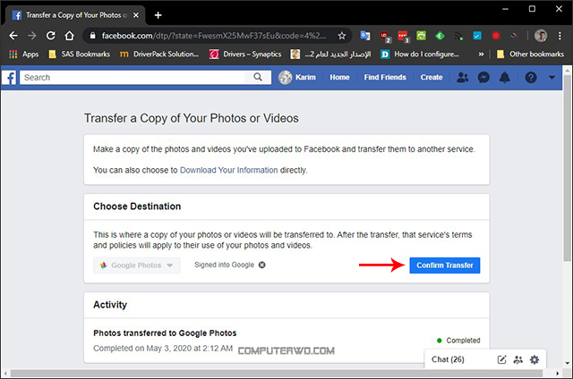Open the How do I configure bookmark
This screenshot has height=379, width=573.
pos(420,54)
